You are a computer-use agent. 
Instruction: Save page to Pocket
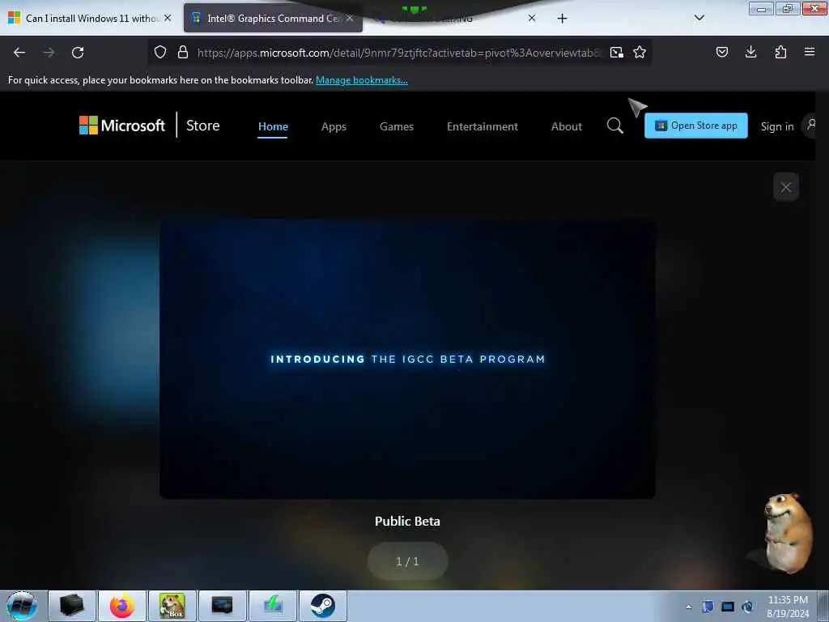coord(722,52)
